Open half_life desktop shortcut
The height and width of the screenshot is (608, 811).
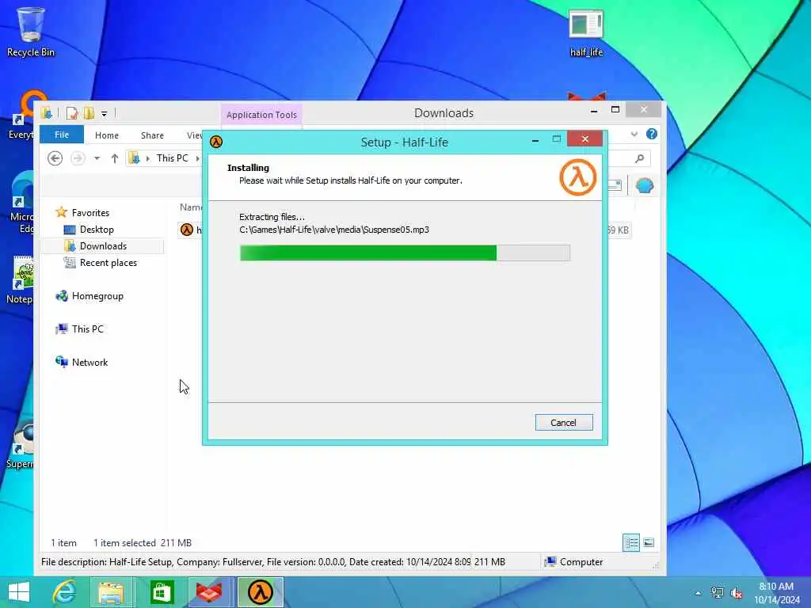point(586,33)
